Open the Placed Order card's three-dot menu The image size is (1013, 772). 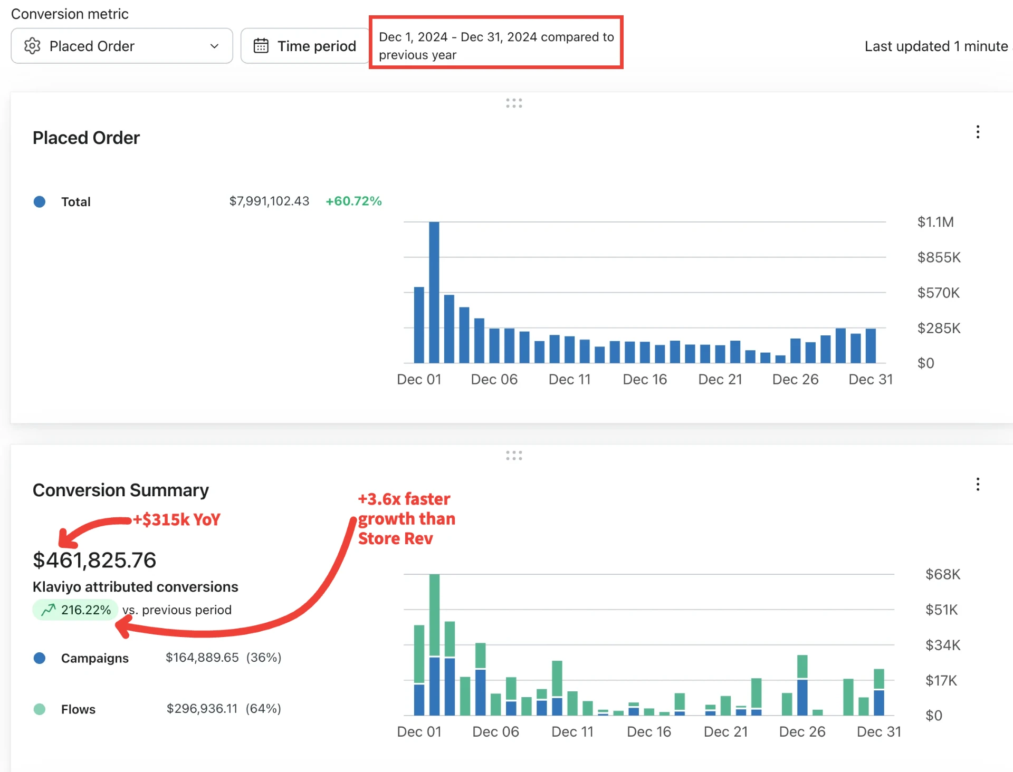pyautogui.click(x=978, y=132)
